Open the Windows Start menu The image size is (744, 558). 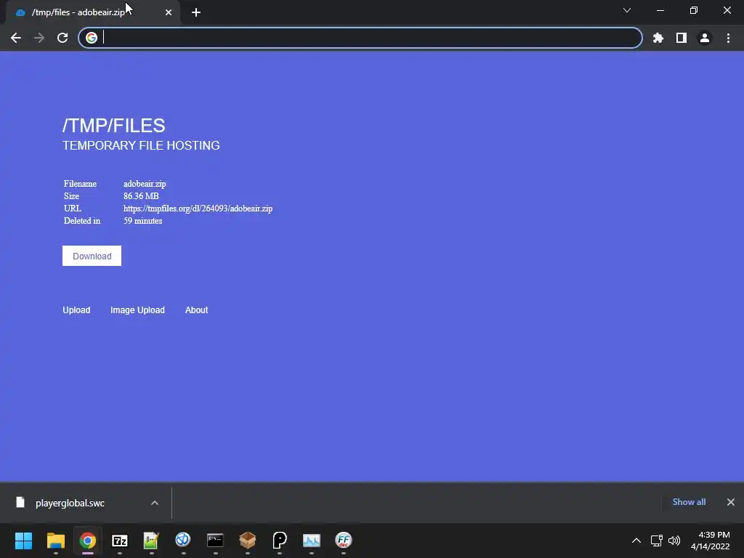23,541
